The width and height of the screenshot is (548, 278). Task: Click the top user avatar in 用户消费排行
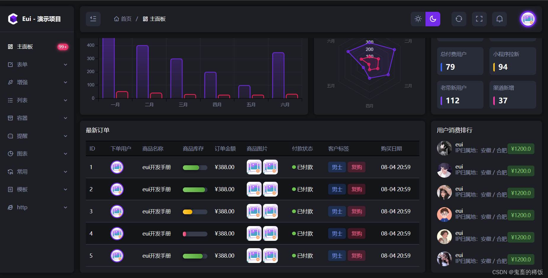click(444, 148)
